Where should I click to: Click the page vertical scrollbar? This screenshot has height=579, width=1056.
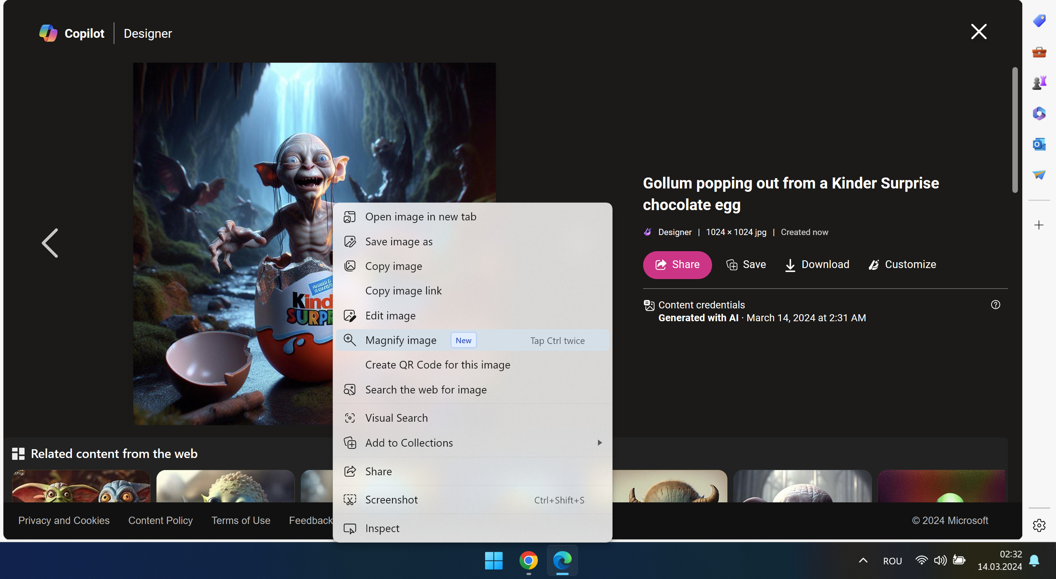pyautogui.click(x=1015, y=130)
